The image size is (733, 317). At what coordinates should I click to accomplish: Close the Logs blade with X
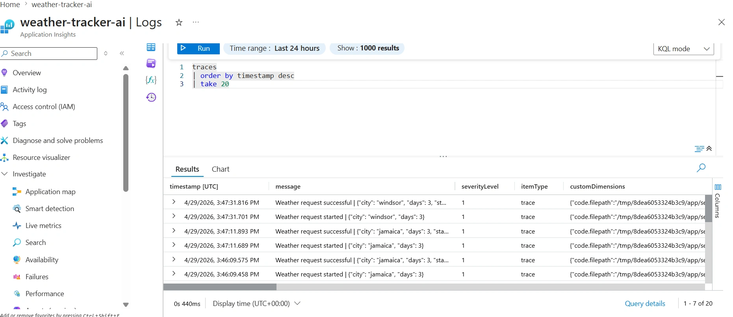pyautogui.click(x=721, y=22)
